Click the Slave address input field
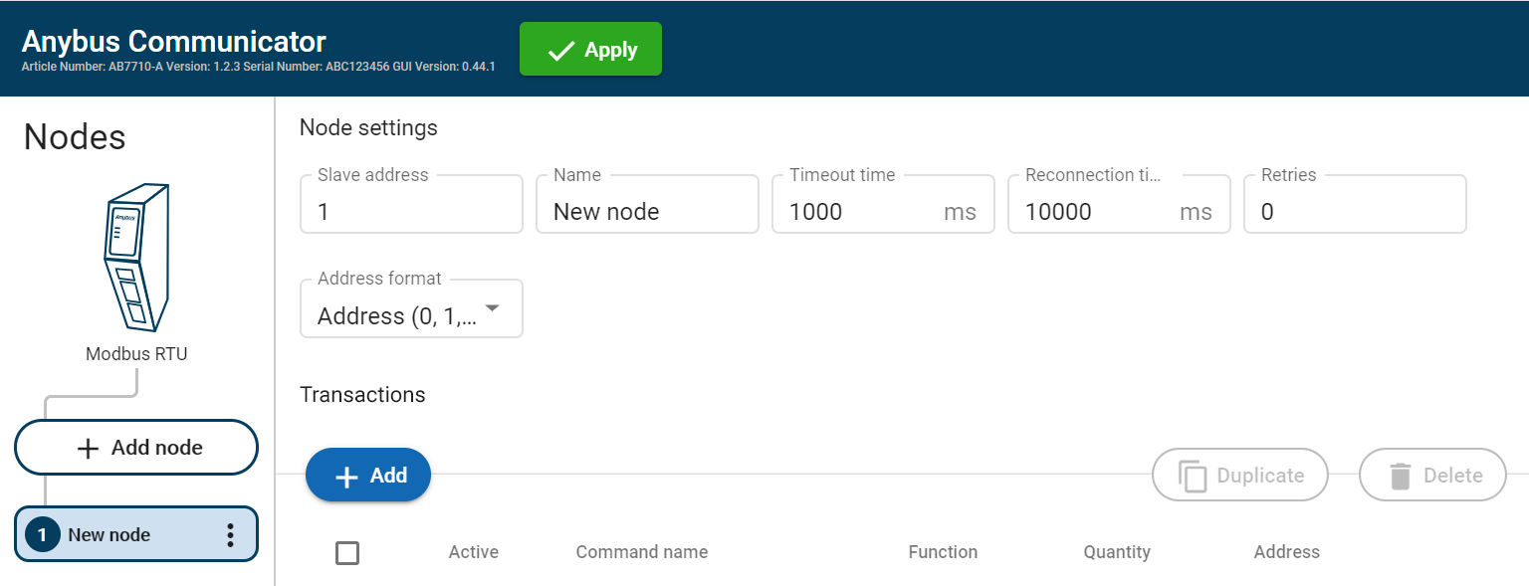The width and height of the screenshot is (1529, 586). [x=411, y=210]
